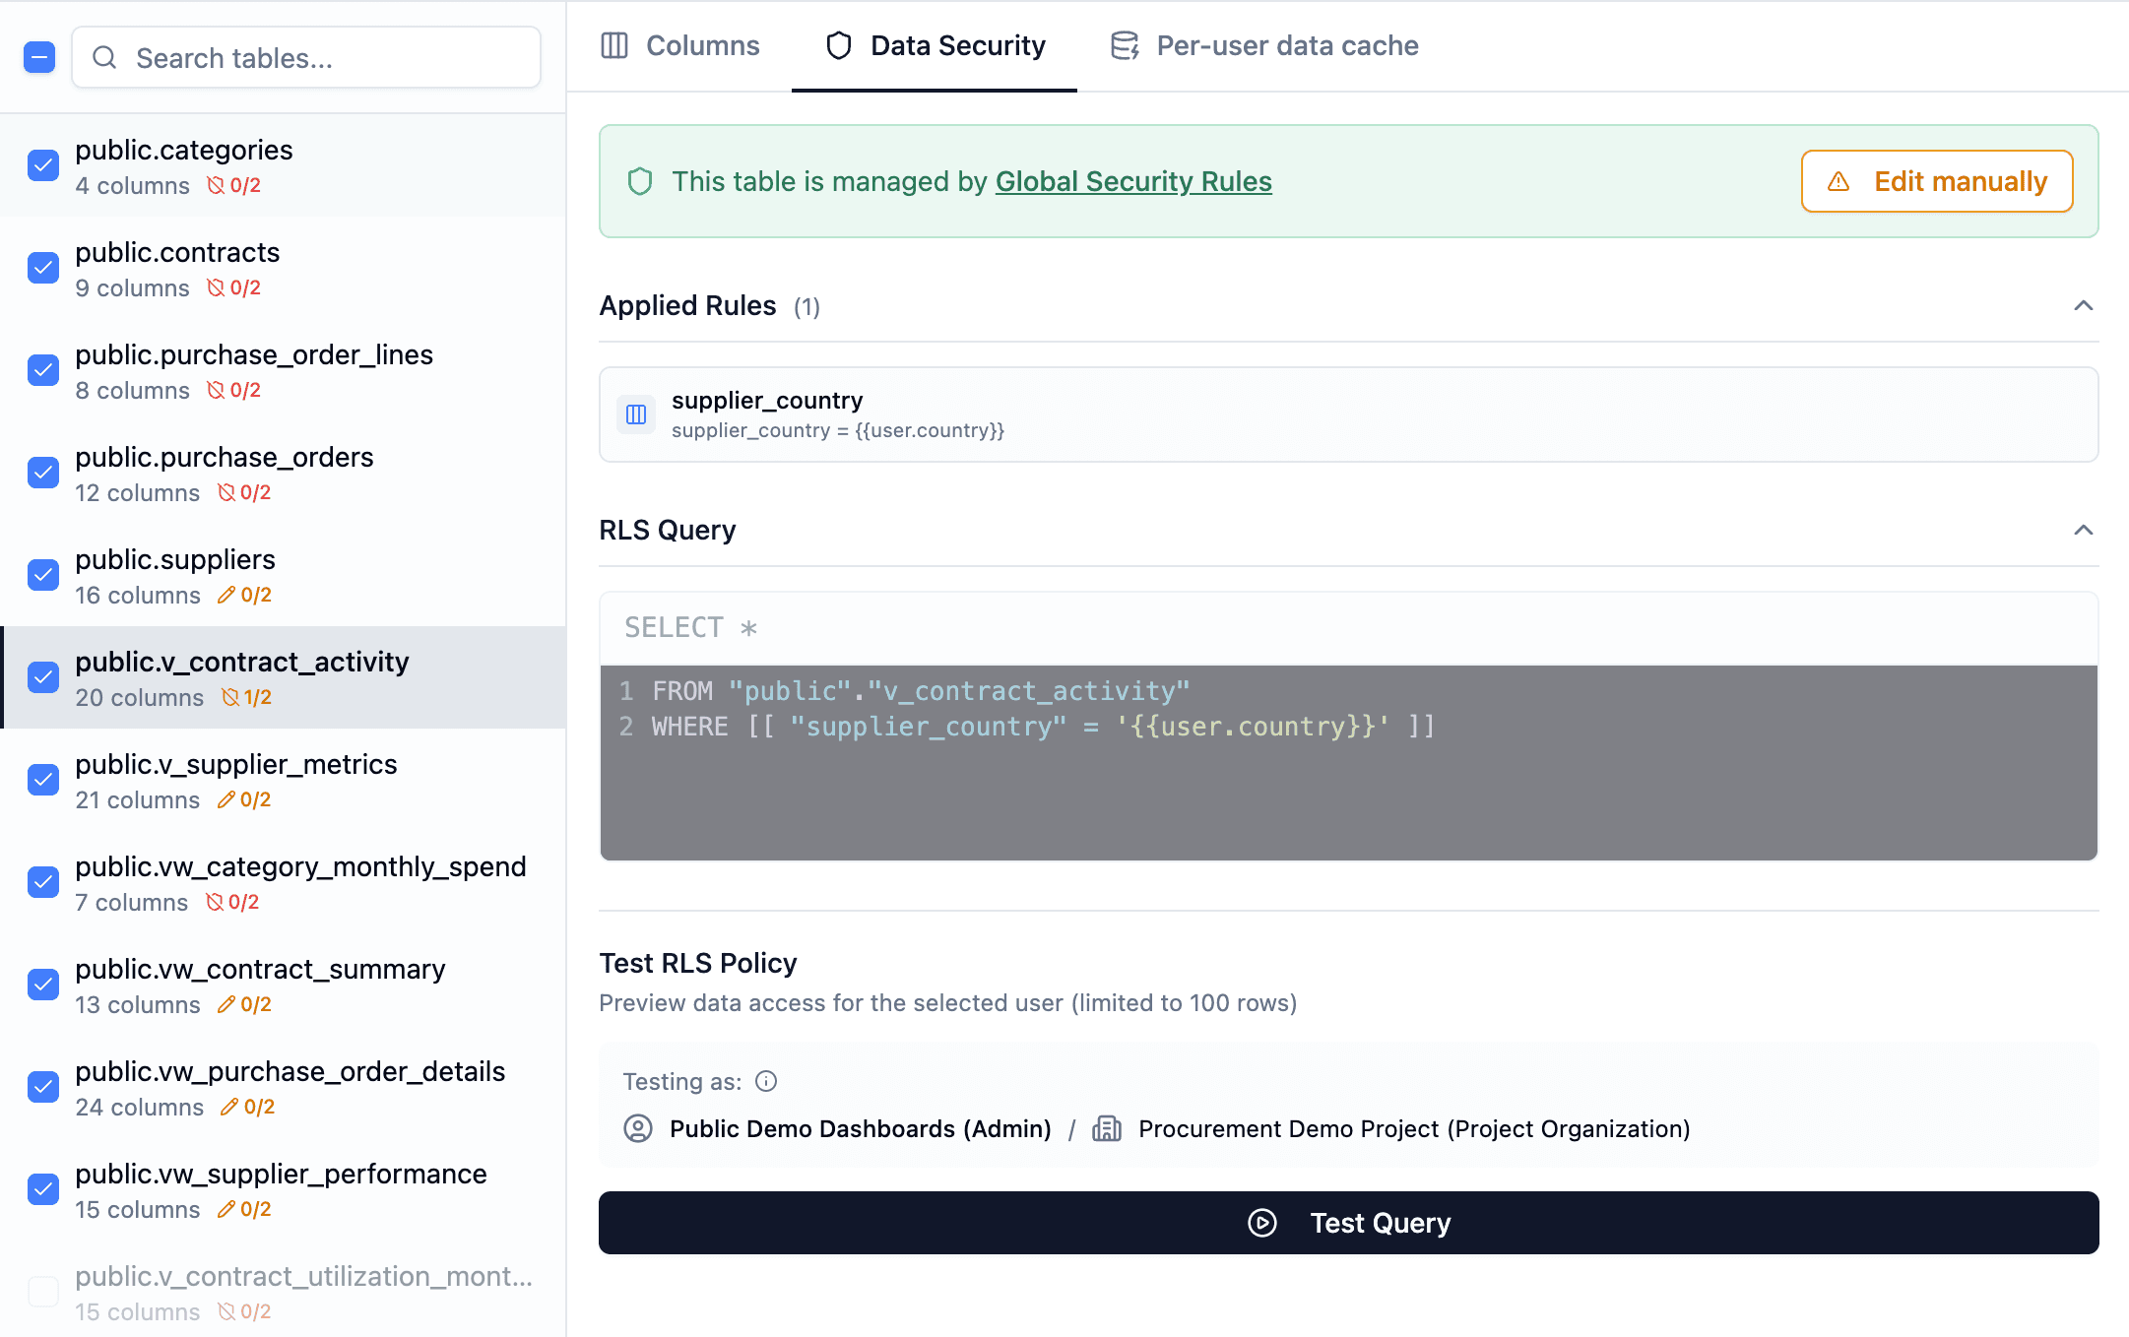Click the green shield icon in managed banner
The image size is (2129, 1337).
640,181
